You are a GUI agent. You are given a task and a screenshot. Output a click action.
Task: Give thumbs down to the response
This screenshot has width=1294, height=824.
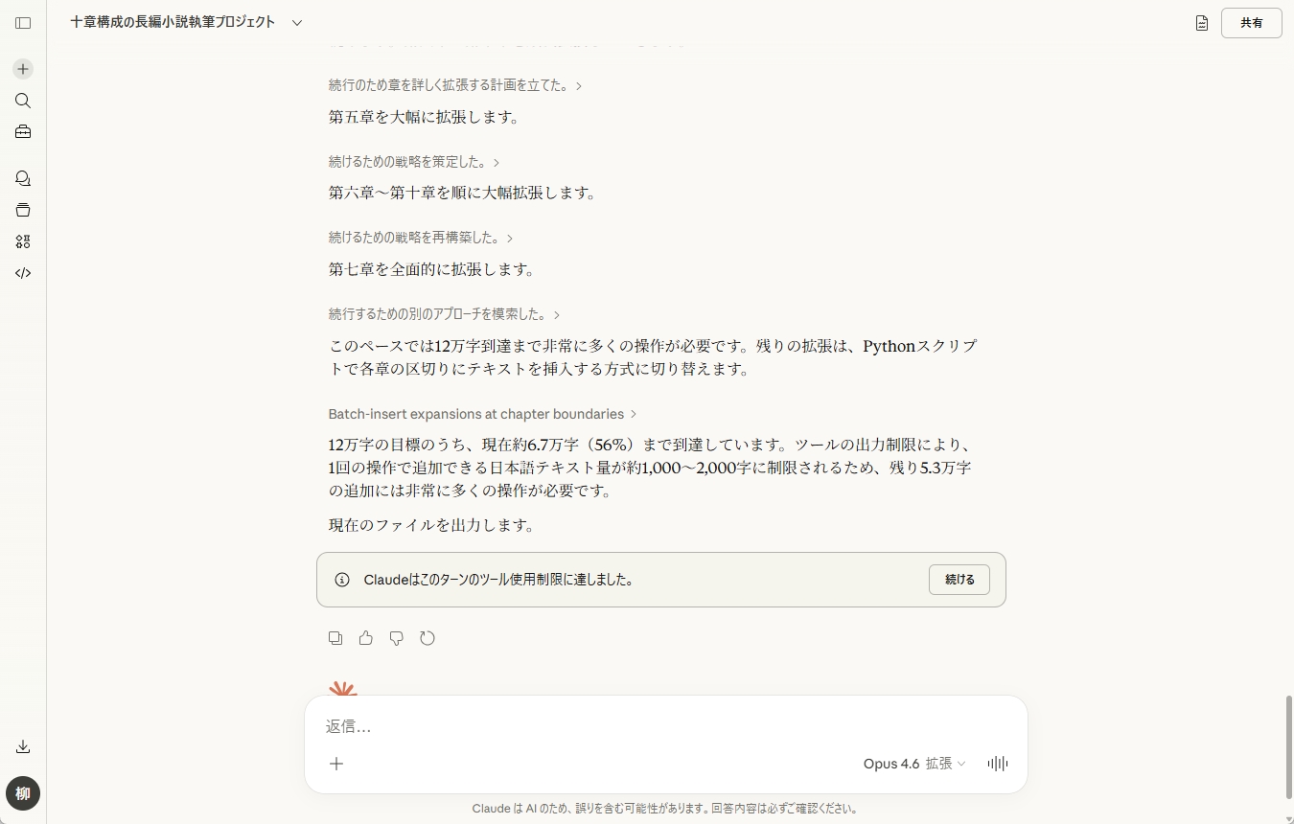coord(397,638)
